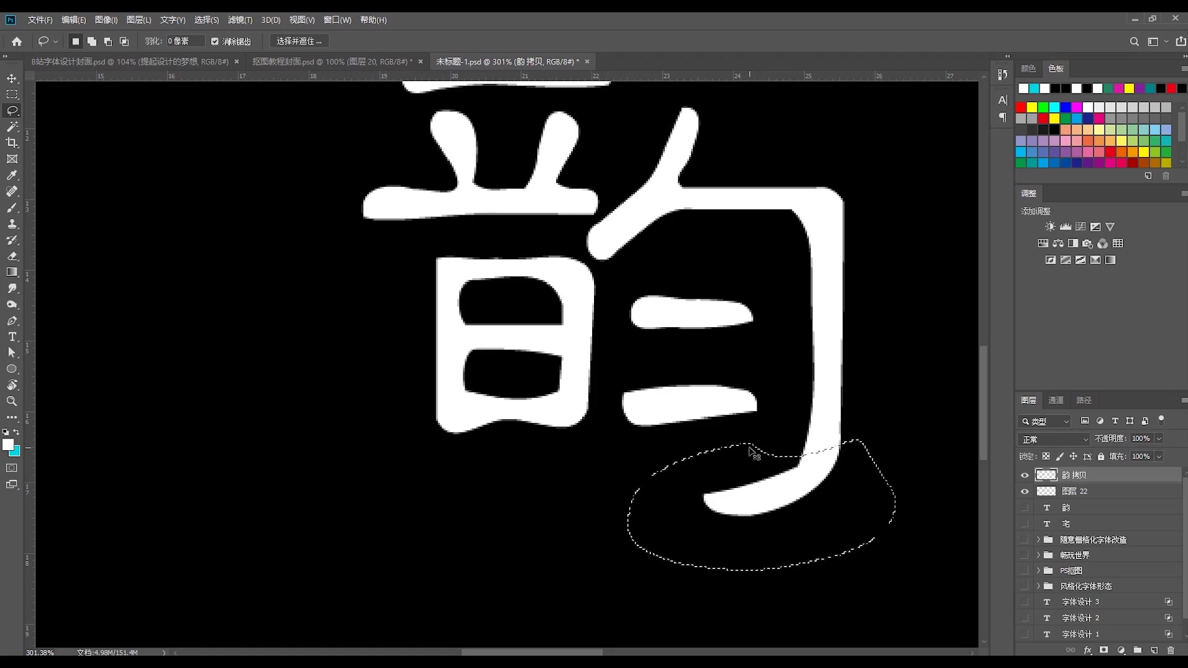This screenshot has height=668, width=1188.
Task: Select the Horizontal Type tool
Action: click(12, 337)
